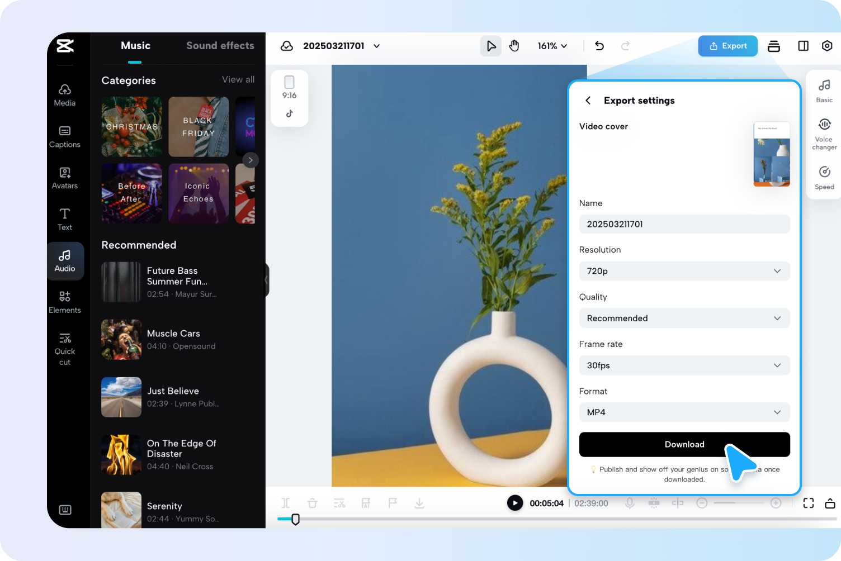Redo the last action
841x561 pixels.
tap(625, 46)
